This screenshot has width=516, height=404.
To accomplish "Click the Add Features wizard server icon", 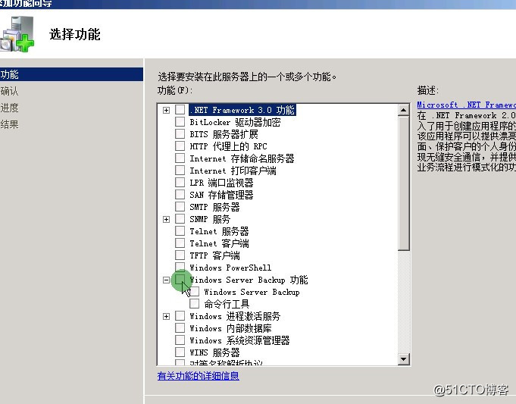I will 17,34.
